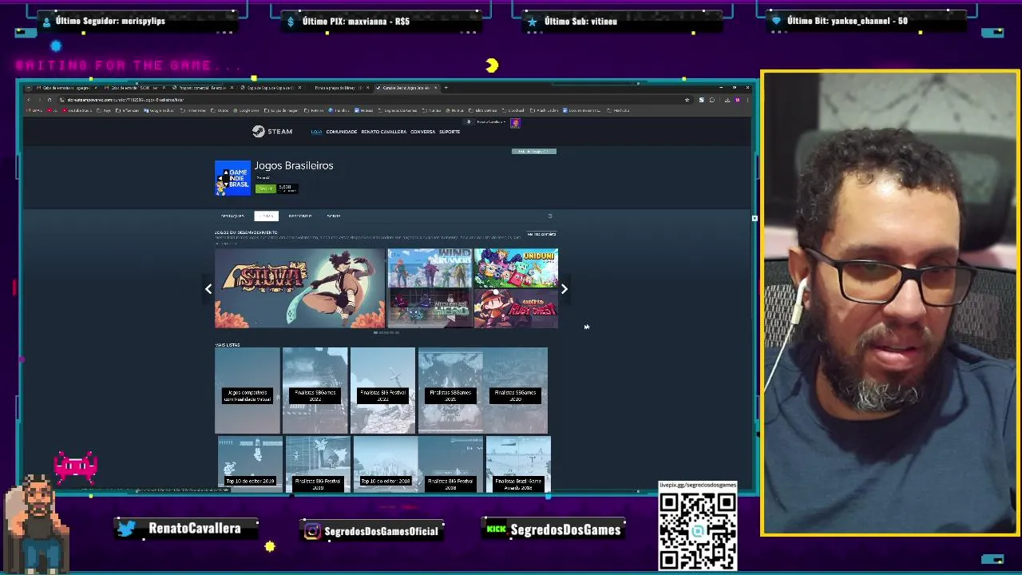Click the green Seguir follow button

(x=265, y=188)
